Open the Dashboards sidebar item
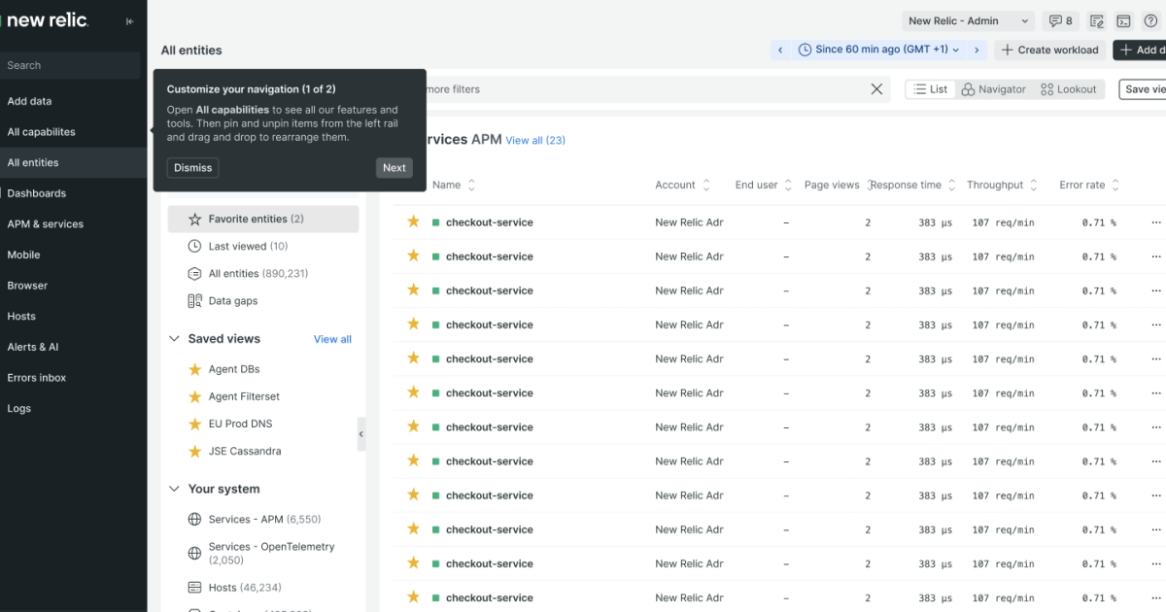Image resolution: width=1166 pixels, height=612 pixels. 38,193
